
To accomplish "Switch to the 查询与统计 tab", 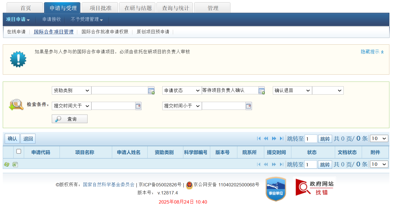I will (x=175, y=8).
